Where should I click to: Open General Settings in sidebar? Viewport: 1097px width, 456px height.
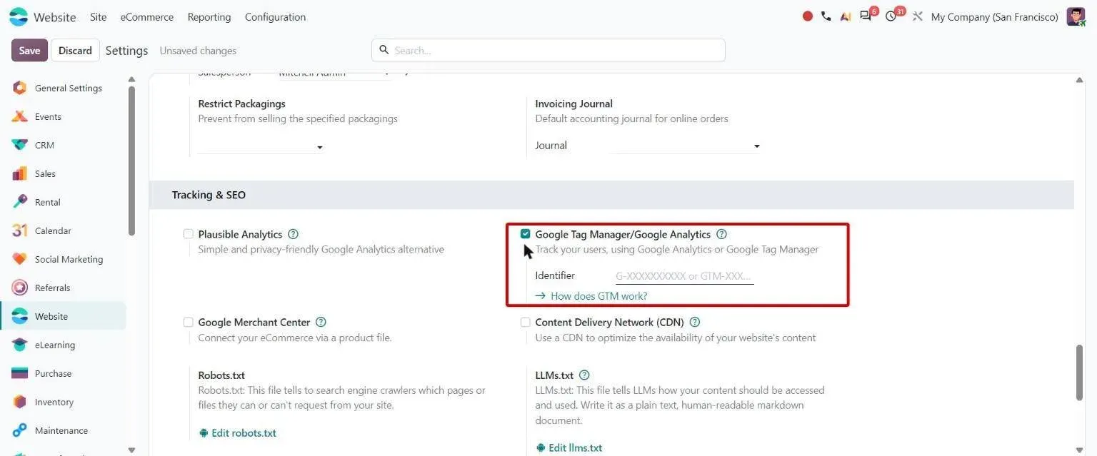point(69,88)
